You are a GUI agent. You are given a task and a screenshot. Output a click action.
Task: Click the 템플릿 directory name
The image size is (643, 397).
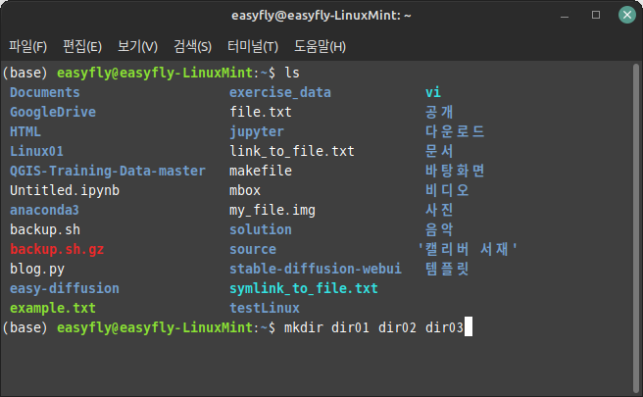447,269
